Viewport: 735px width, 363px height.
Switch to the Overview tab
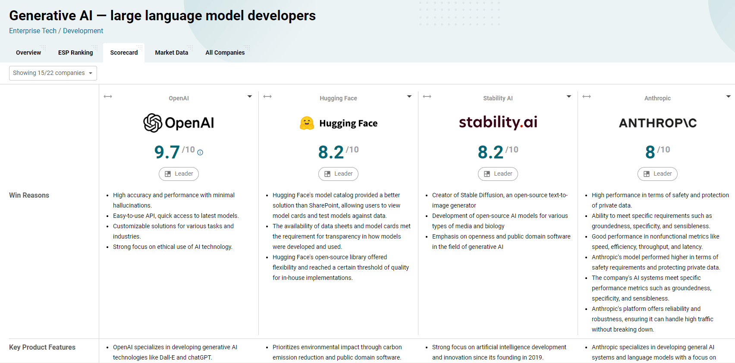(x=28, y=53)
